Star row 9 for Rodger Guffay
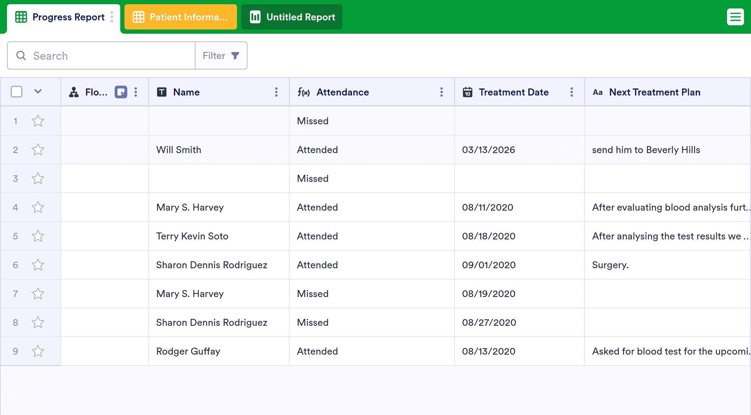The height and width of the screenshot is (415, 751). [38, 351]
